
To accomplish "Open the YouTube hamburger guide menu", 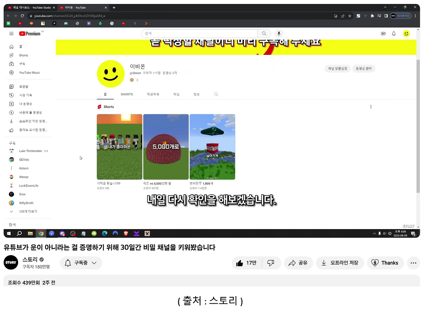I will tap(11, 33).
